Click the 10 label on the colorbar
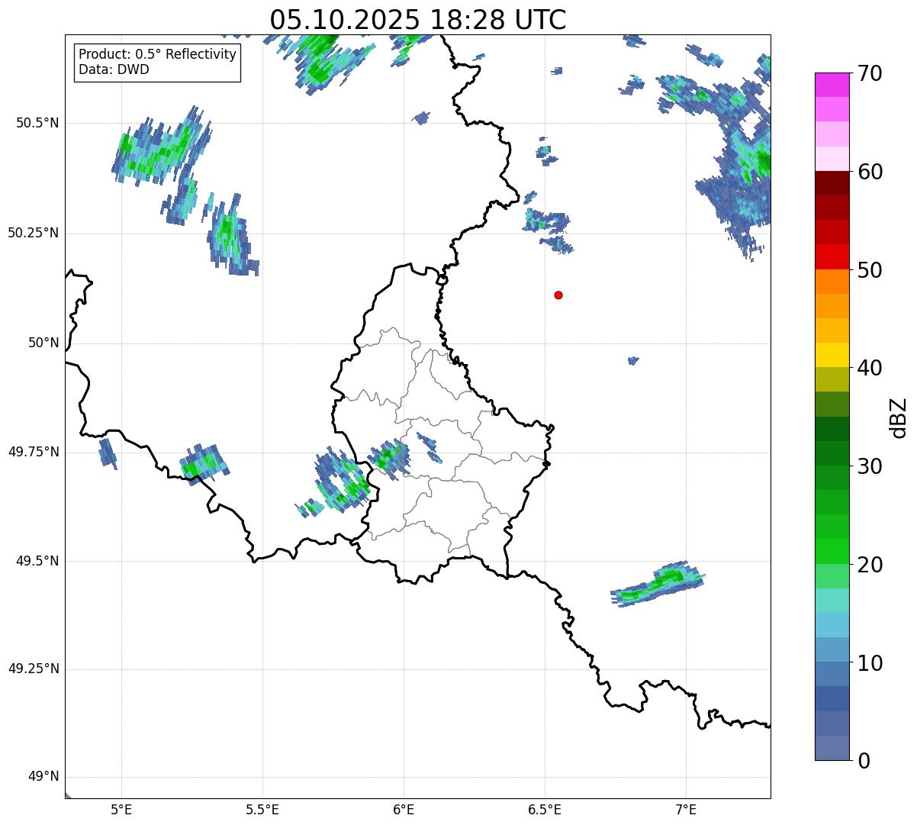Viewport: 917px width, 825px height. (869, 662)
